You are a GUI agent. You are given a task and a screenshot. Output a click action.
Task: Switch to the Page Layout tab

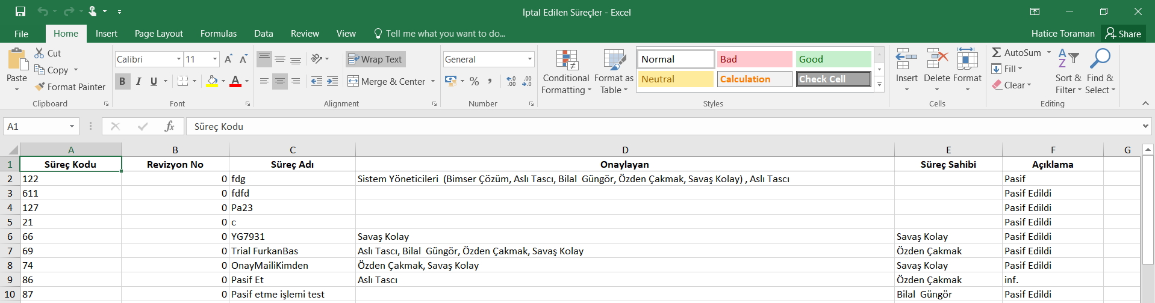point(158,34)
